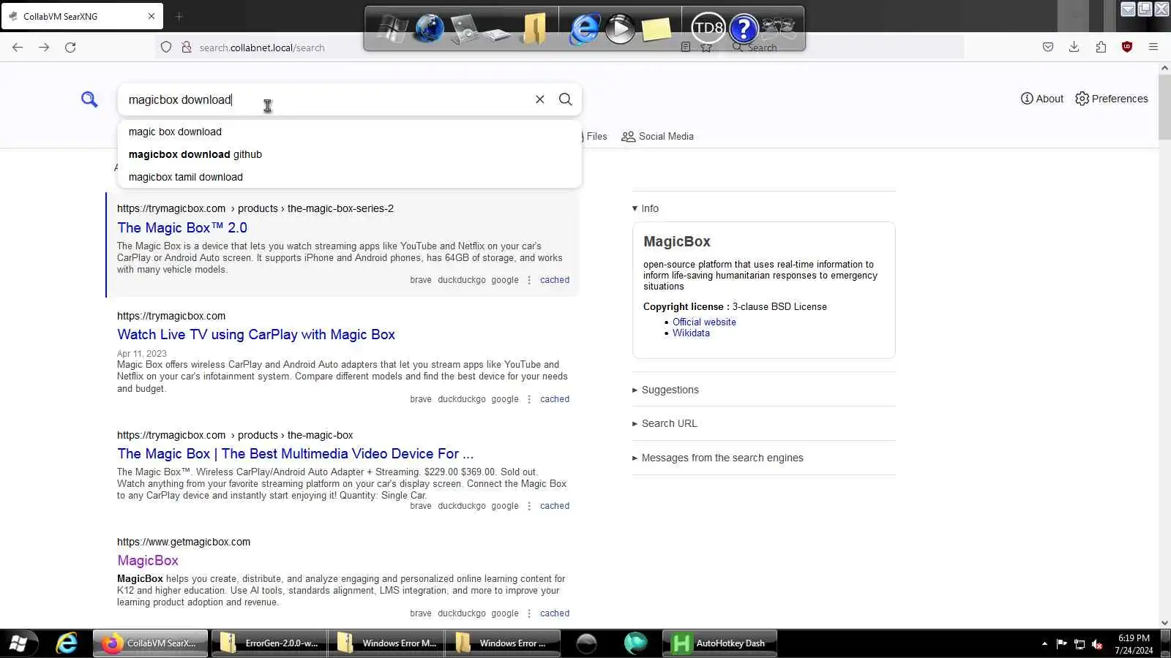Switch to the Social Media category

click(657, 137)
